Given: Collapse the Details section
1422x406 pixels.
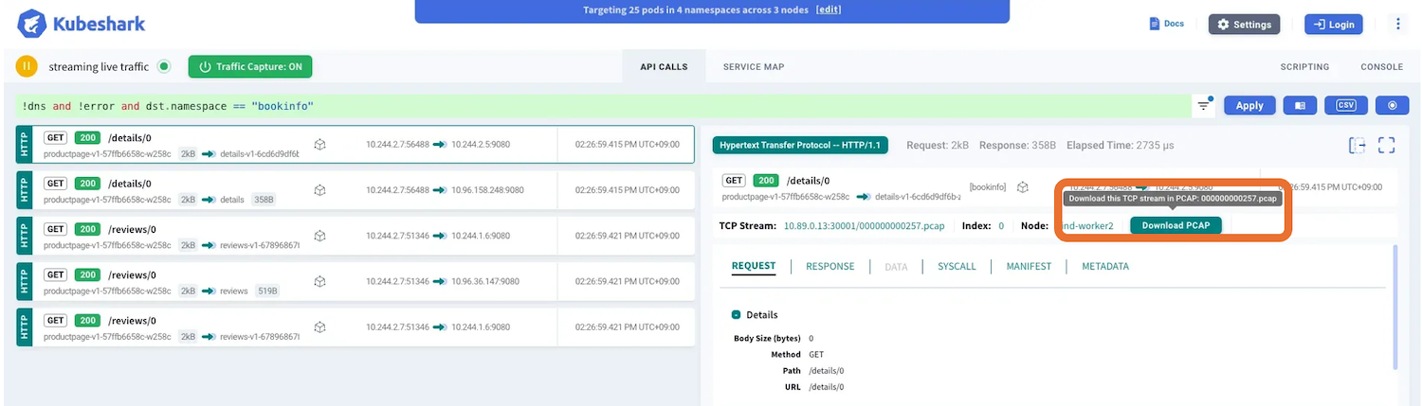Looking at the screenshot, I should tap(737, 314).
